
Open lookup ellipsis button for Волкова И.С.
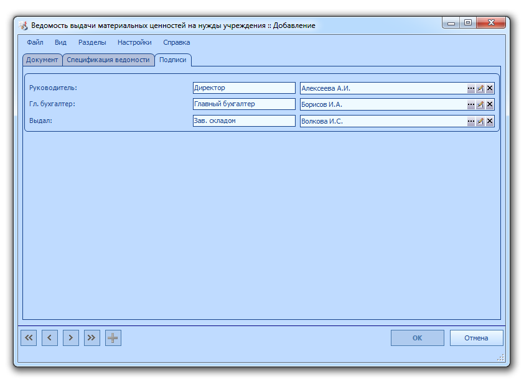[471, 121]
